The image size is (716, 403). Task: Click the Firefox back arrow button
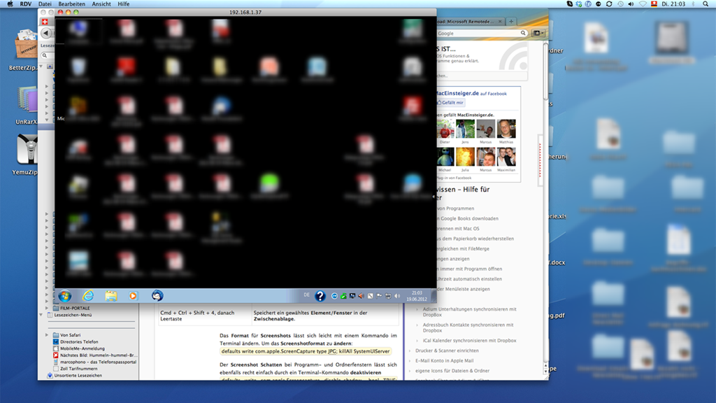[45, 33]
